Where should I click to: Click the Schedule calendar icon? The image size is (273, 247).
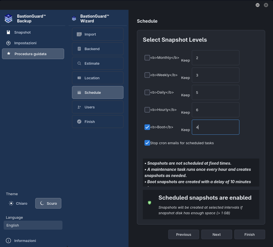pos(79,92)
